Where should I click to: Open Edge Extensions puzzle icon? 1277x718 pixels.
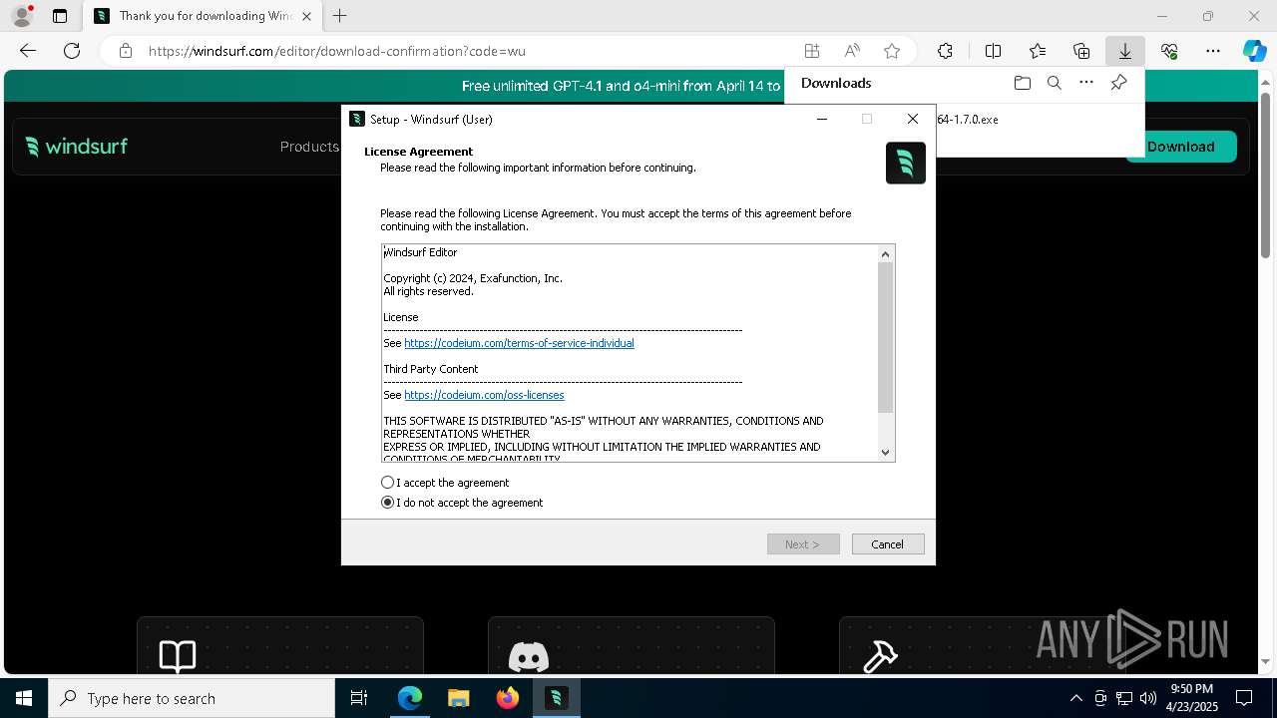point(945,51)
